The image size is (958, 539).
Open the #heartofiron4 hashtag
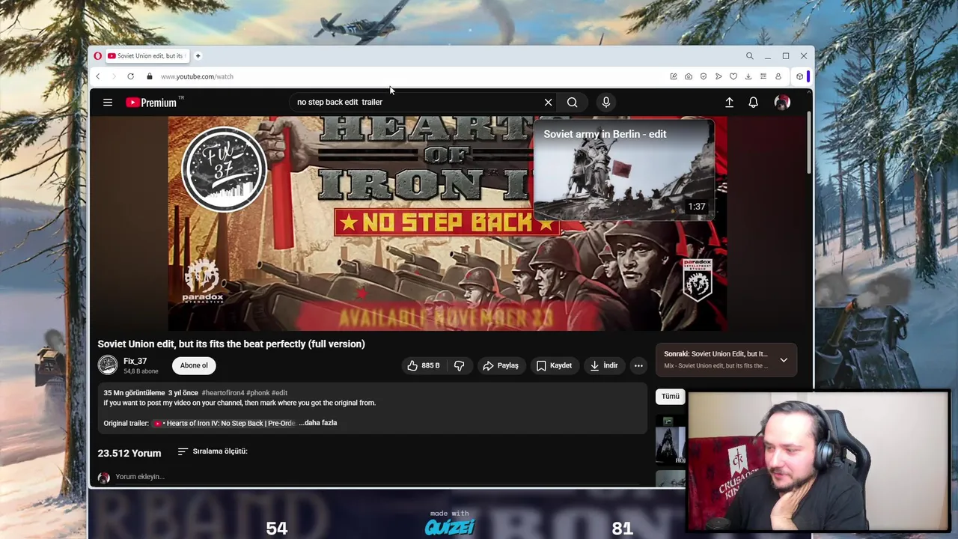pos(222,393)
